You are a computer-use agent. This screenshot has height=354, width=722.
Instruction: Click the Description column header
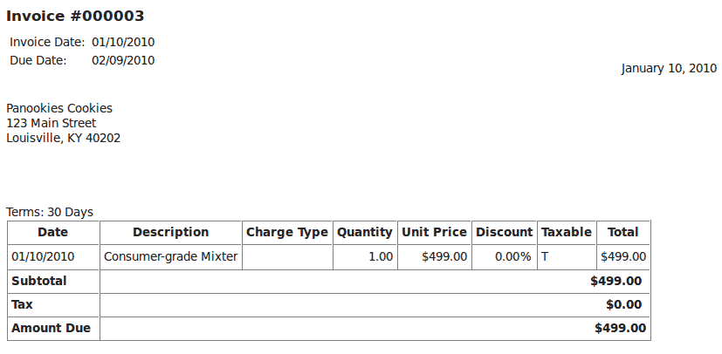171,233
